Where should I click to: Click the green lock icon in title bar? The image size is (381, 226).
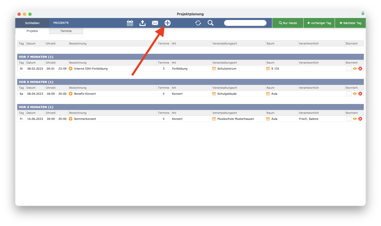[363, 13]
